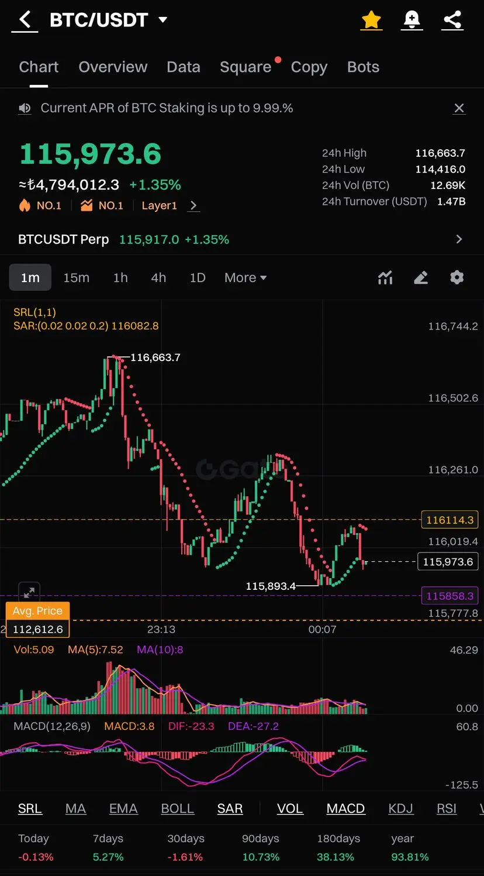Toggle the BOLL indicator
484x876 pixels.
tap(177, 809)
